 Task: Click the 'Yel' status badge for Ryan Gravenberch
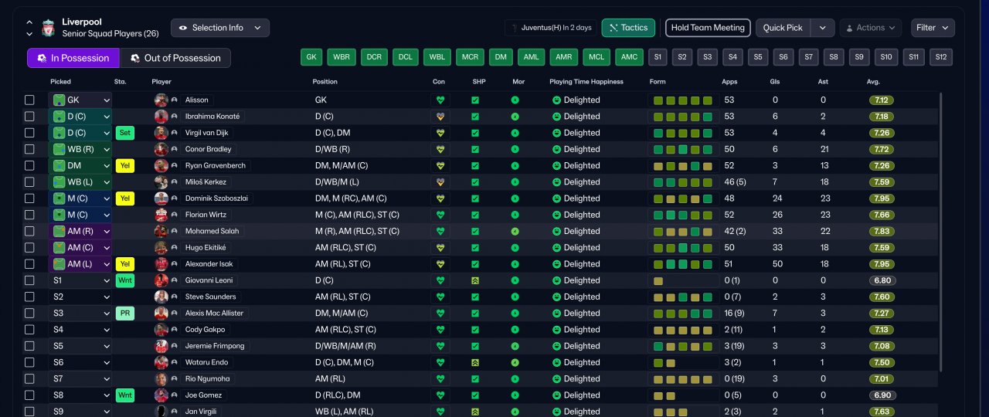click(124, 165)
